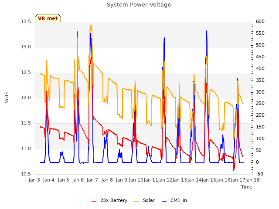Click the Jan 12 x-axis tick label
The height and width of the screenshot is (209, 279).
coord(165,180)
